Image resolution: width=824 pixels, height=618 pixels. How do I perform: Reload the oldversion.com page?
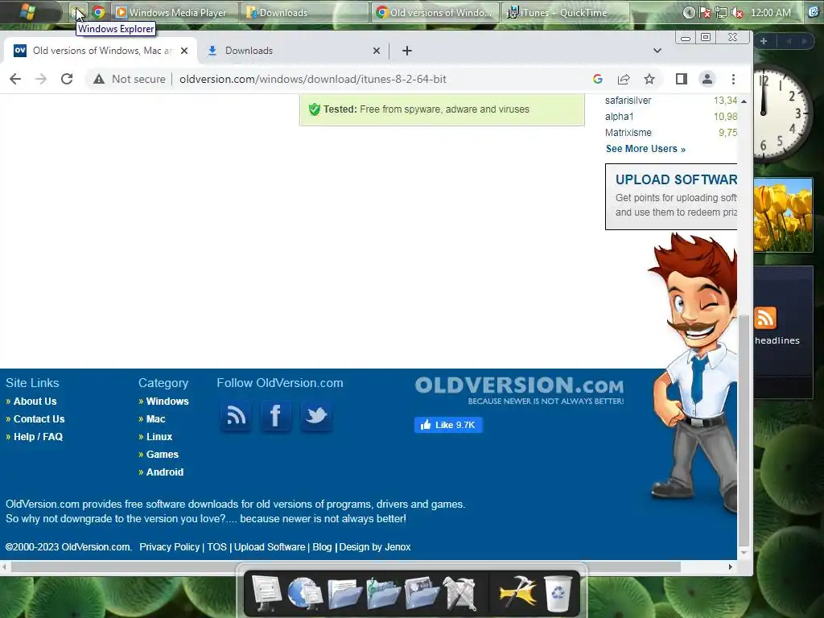coord(67,79)
